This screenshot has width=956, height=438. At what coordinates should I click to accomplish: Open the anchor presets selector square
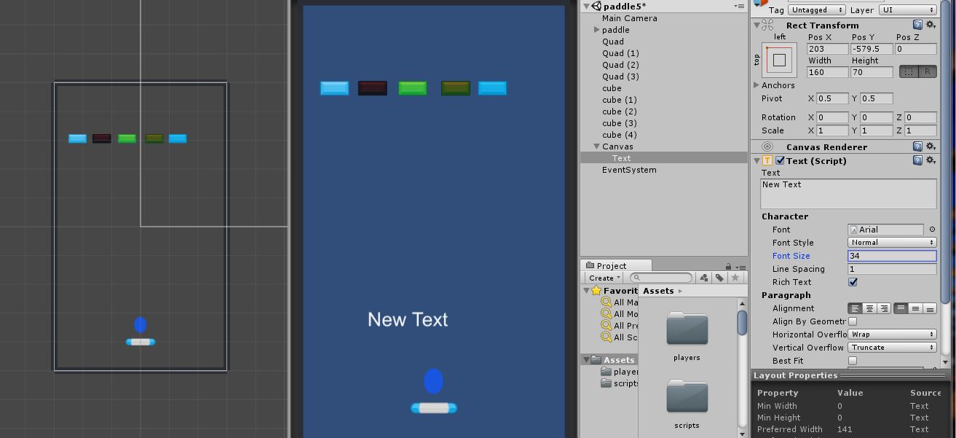778,60
